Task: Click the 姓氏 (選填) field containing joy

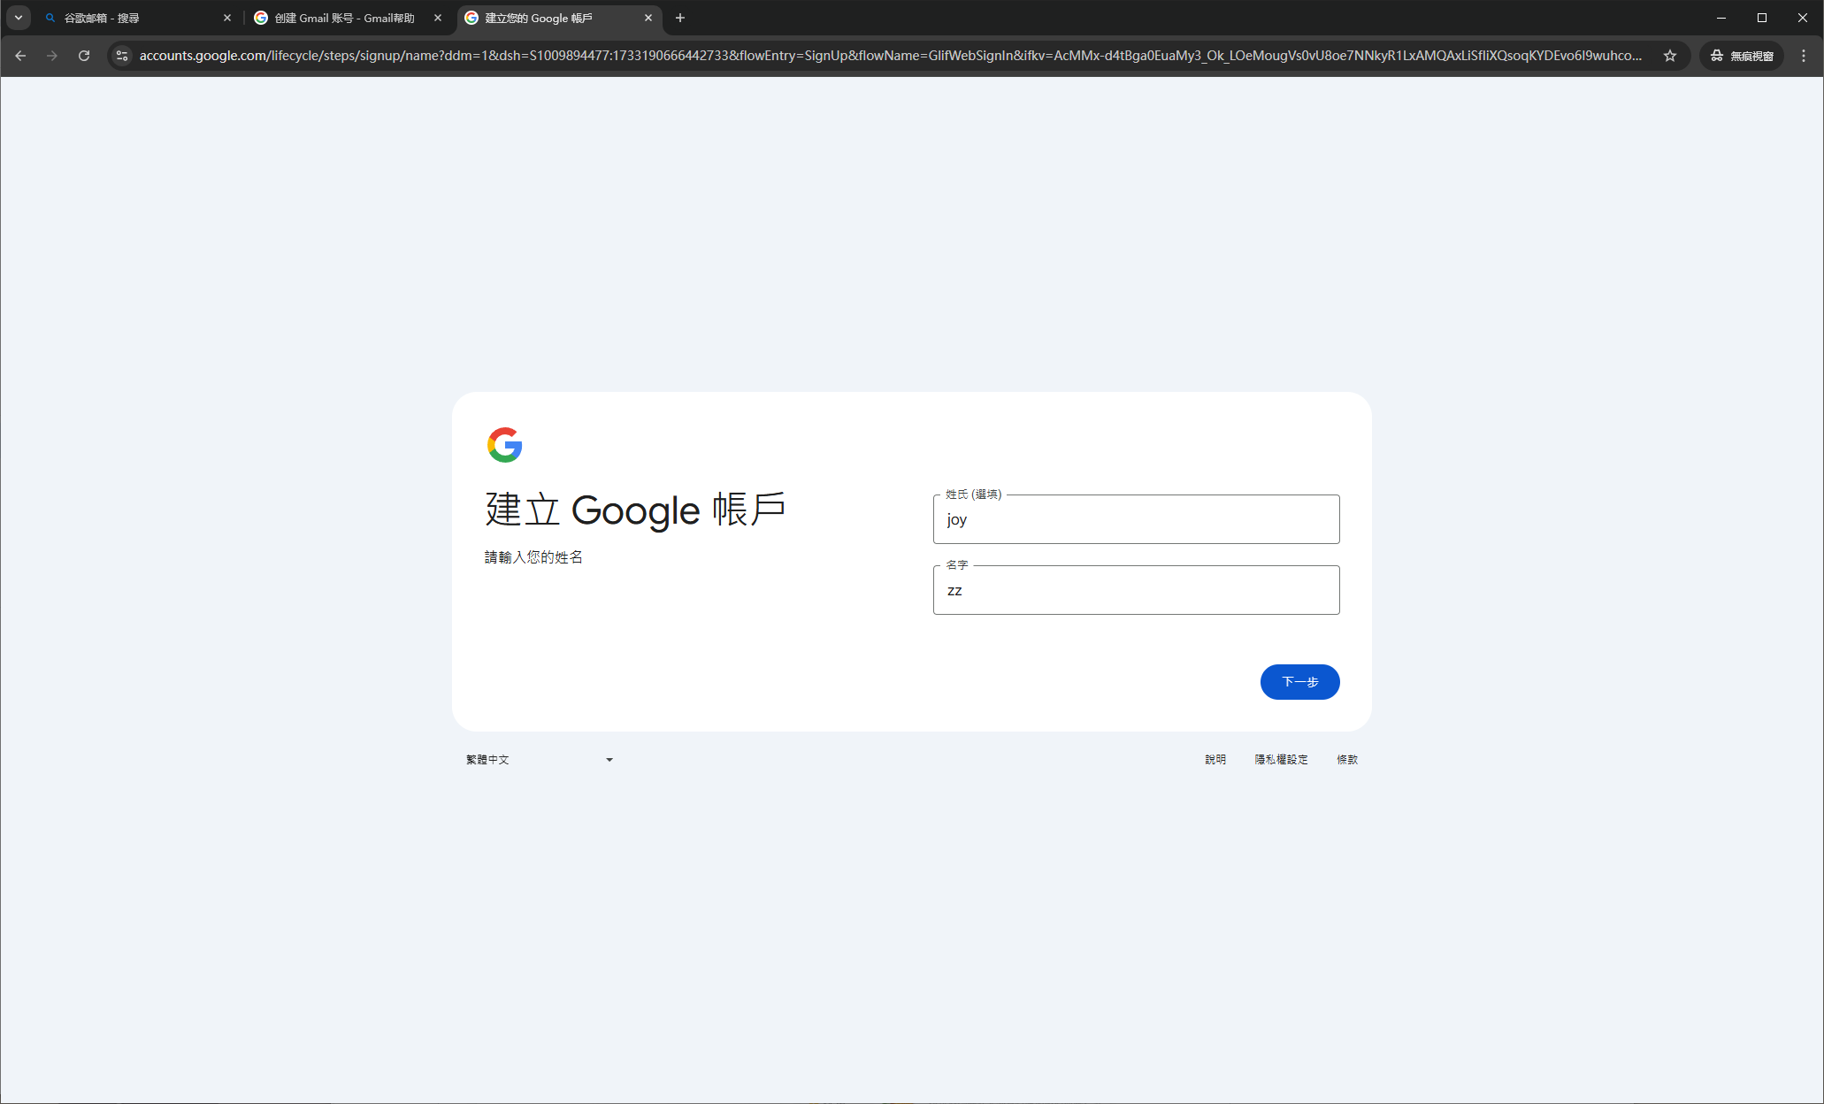Action: 1136,519
